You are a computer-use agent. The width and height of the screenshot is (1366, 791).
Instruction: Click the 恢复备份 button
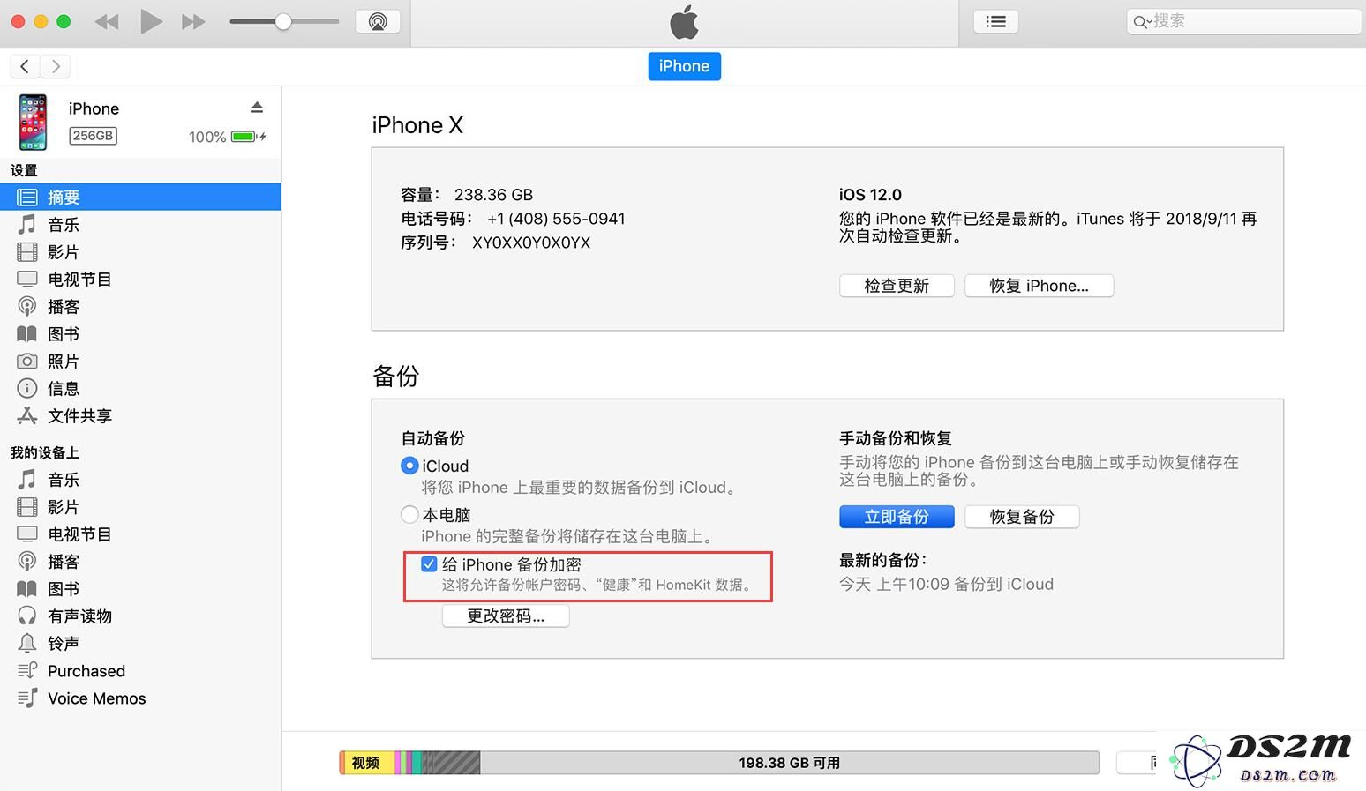tap(1022, 517)
